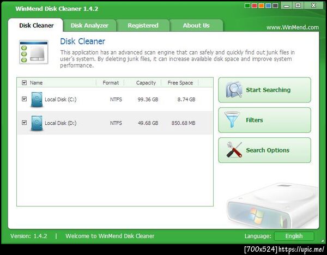Toggle the select-all checkbox beside Name
Viewport: 327px width, 255px height.
[24, 83]
